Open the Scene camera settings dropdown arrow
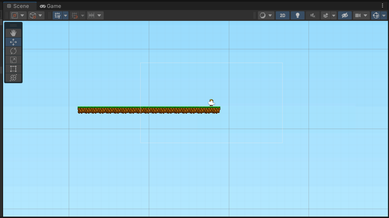Screen dimensions: 389x218 pos(365,15)
